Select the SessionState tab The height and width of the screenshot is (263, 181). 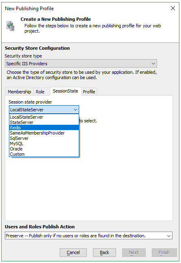click(x=65, y=91)
